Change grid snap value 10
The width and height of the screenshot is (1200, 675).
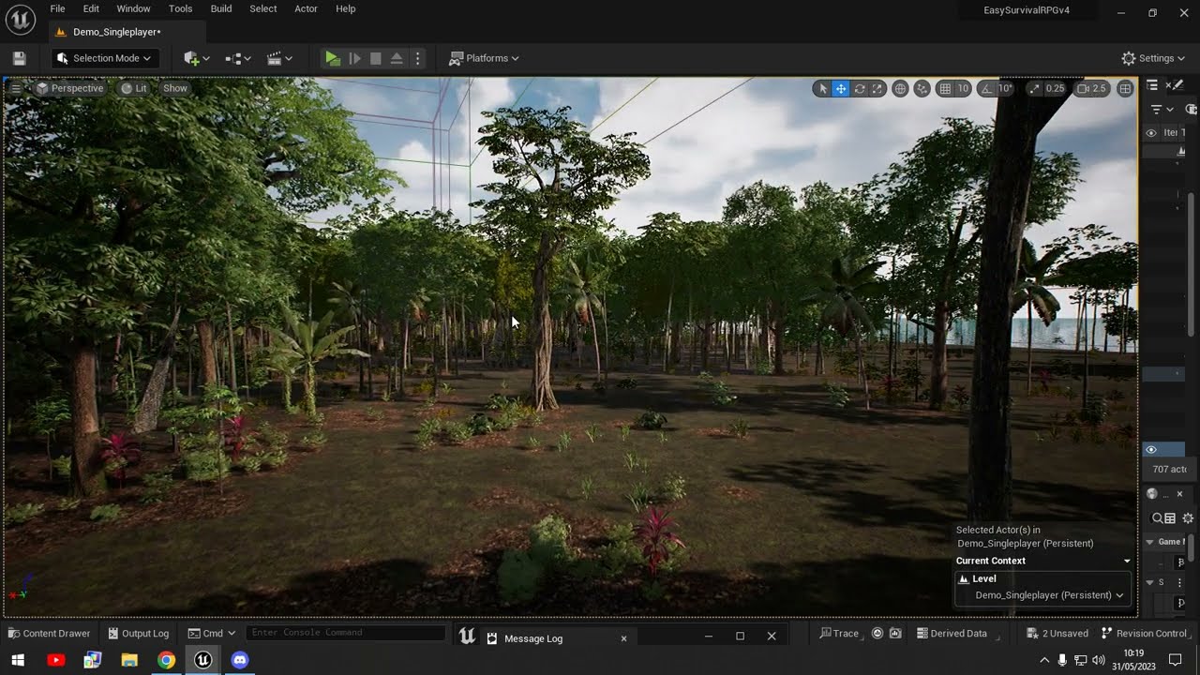[963, 88]
